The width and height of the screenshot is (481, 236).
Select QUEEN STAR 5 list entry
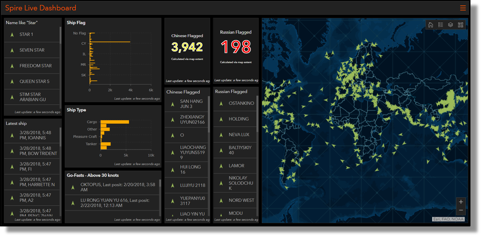[x=32, y=81]
